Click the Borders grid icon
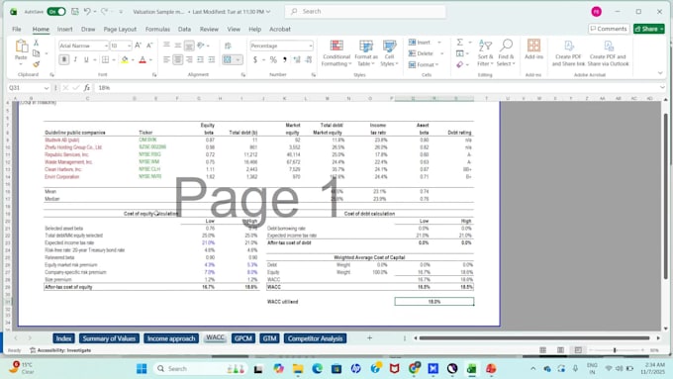This screenshot has width=673, height=379. point(105,59)
